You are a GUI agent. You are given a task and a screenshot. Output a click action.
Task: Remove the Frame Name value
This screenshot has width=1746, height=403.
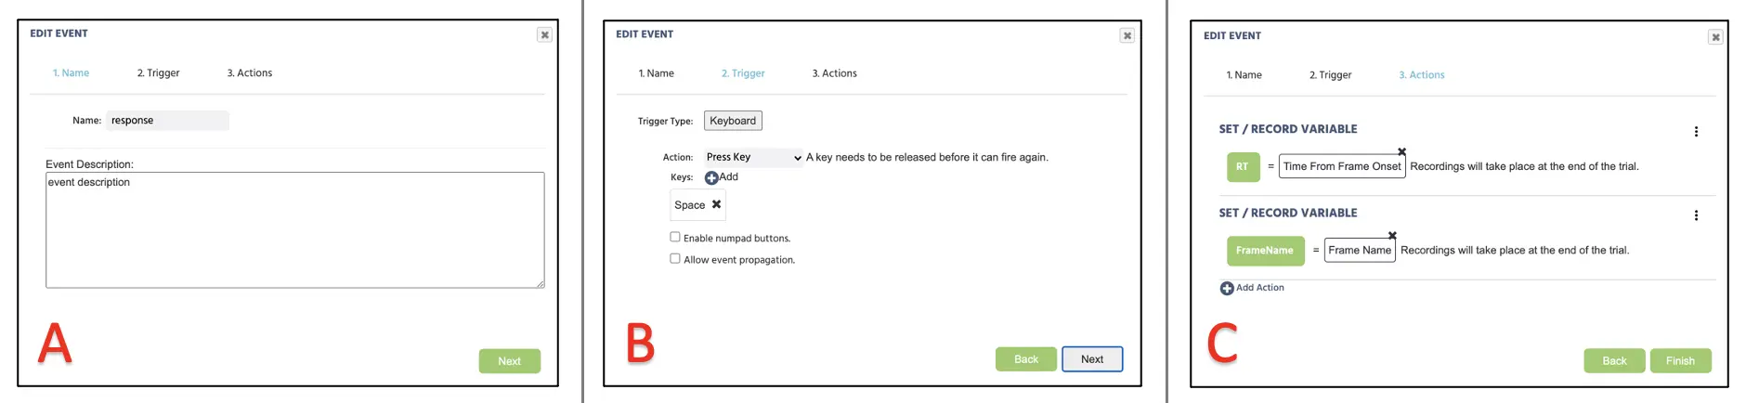pyautogui.click(x=1392, y=235)
